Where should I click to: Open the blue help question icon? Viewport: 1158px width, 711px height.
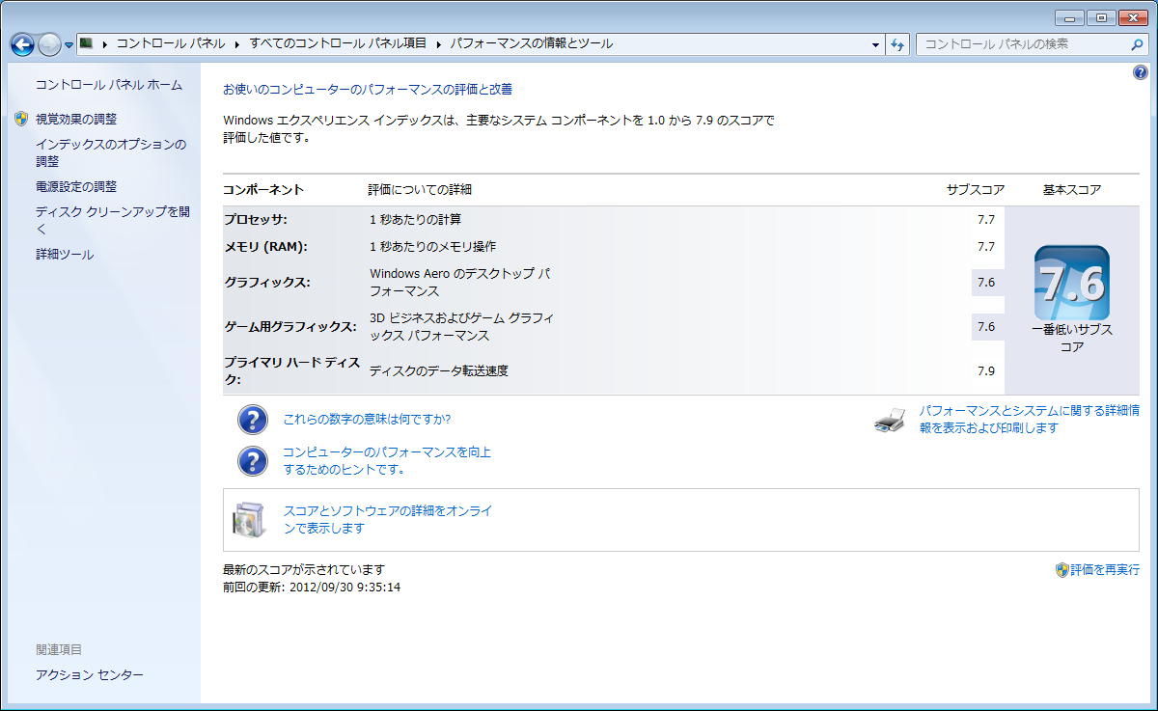(1140, 72)
